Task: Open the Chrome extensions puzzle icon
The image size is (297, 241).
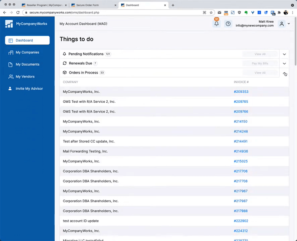Action: (x=279, y=12)
